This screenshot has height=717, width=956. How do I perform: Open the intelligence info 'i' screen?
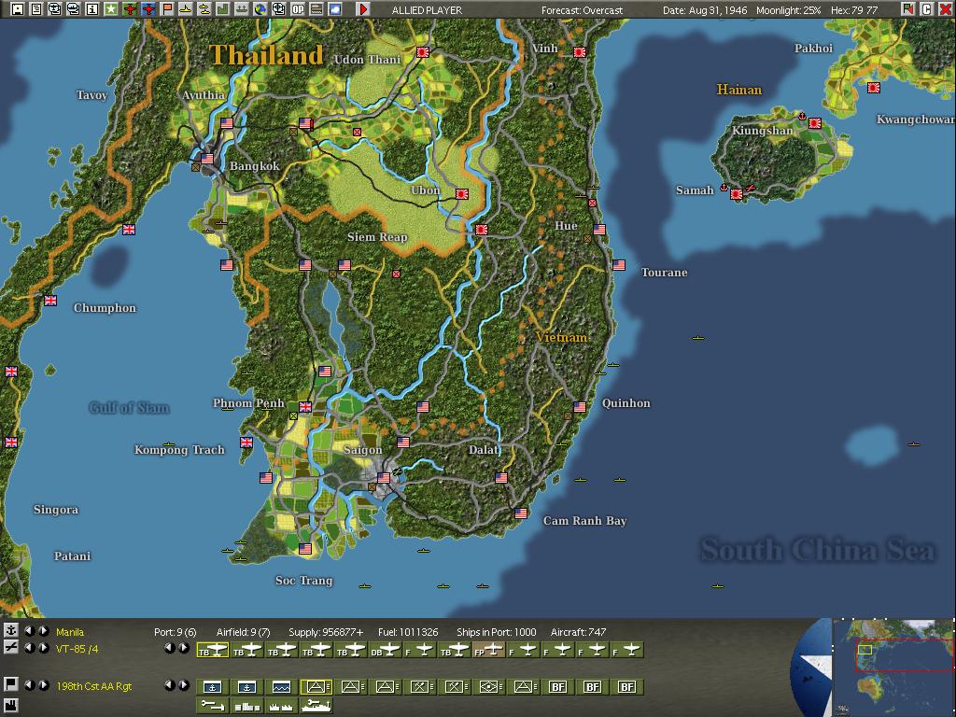pos(92,9)
